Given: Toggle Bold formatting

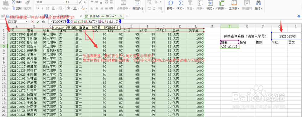Looking at the screenshot, I should (37, 8).
